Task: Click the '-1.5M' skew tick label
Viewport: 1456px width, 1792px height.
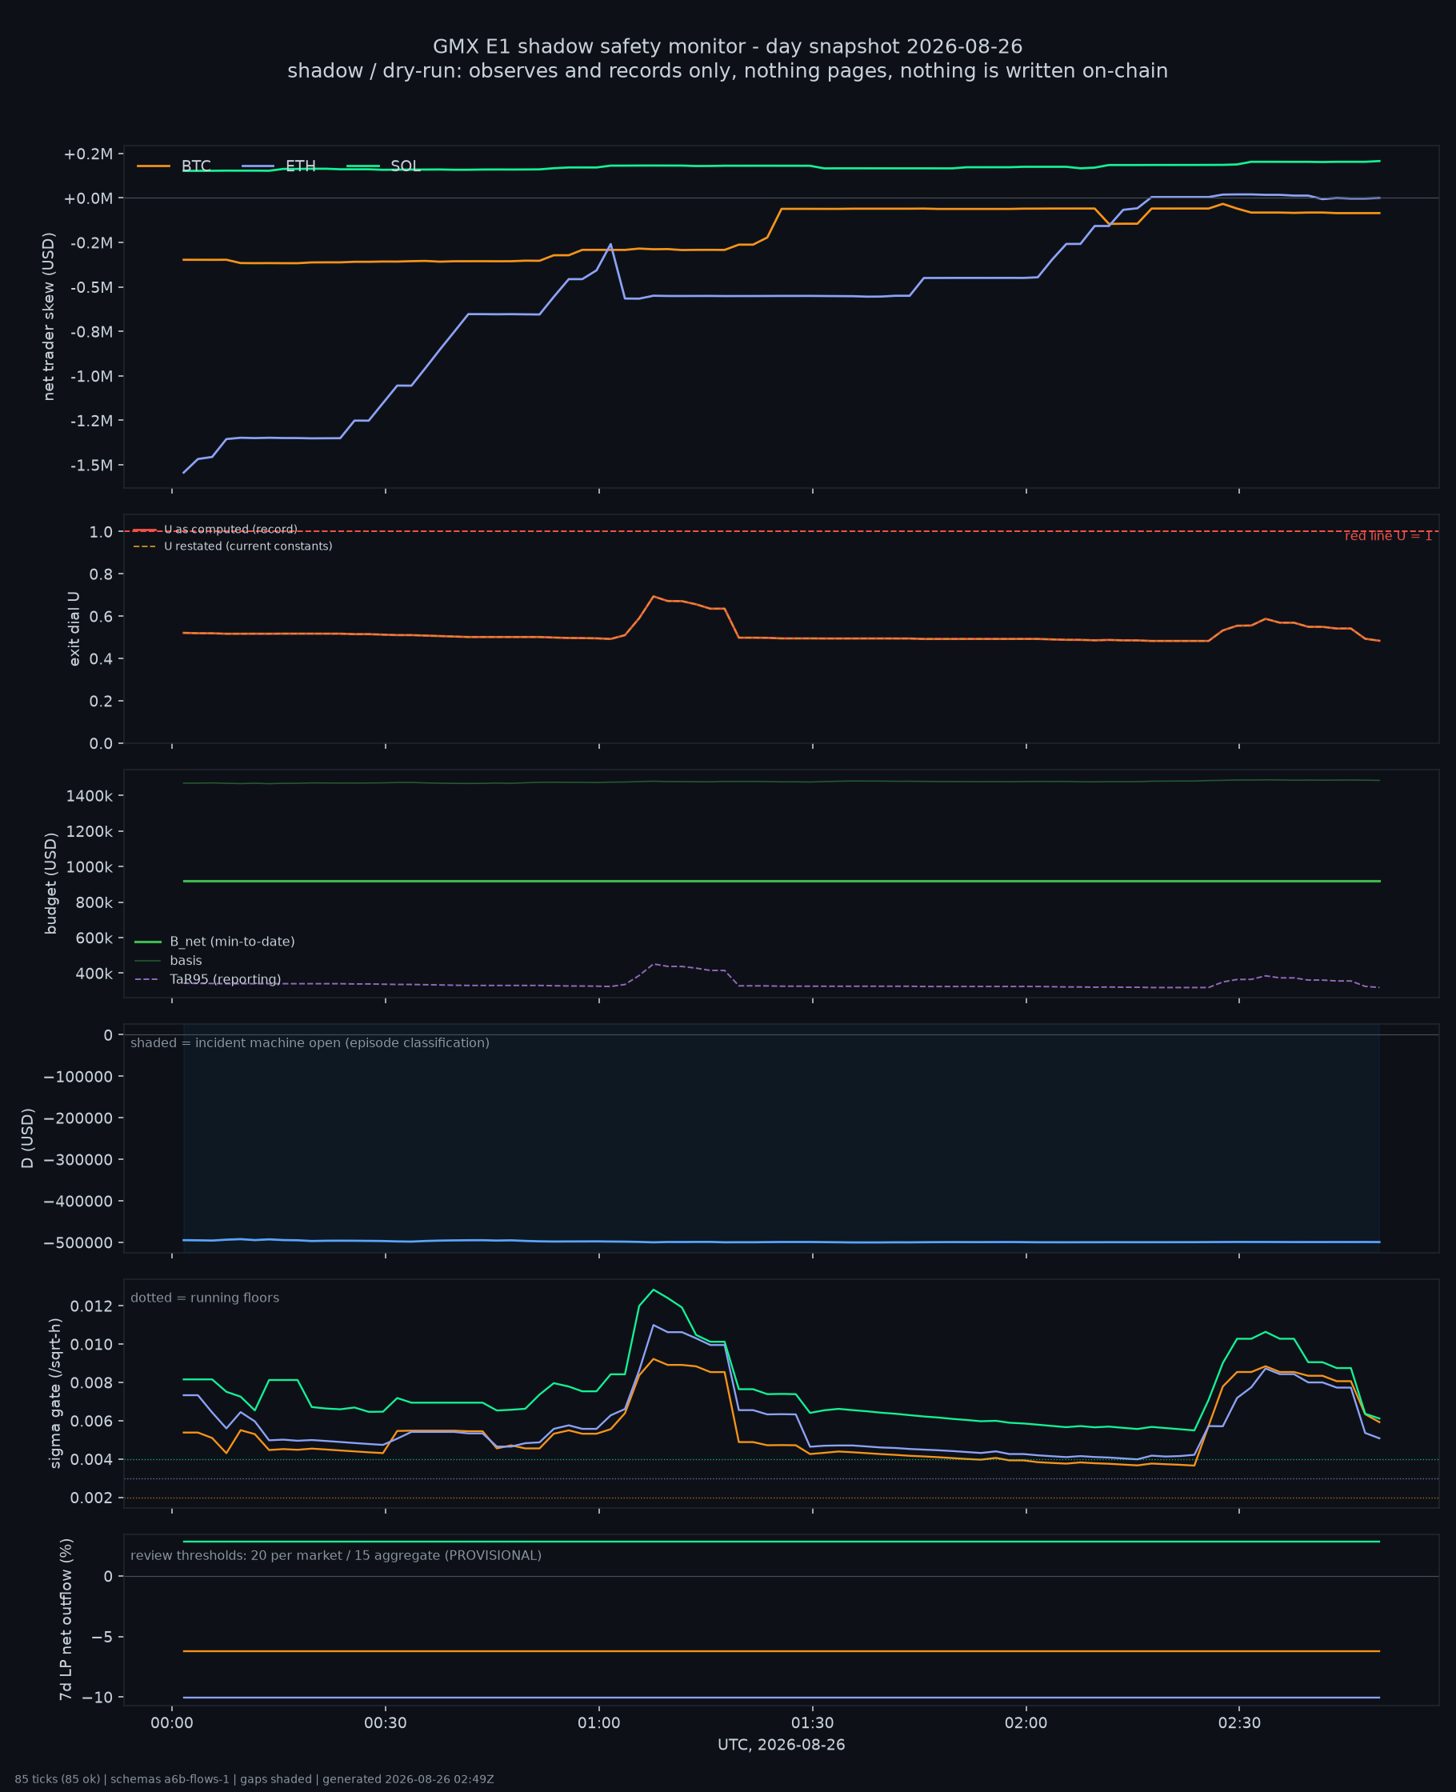Action: pos(91,466)
